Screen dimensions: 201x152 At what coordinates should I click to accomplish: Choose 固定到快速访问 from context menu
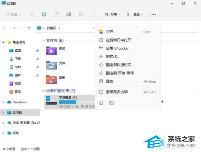(x=128, y=65)
